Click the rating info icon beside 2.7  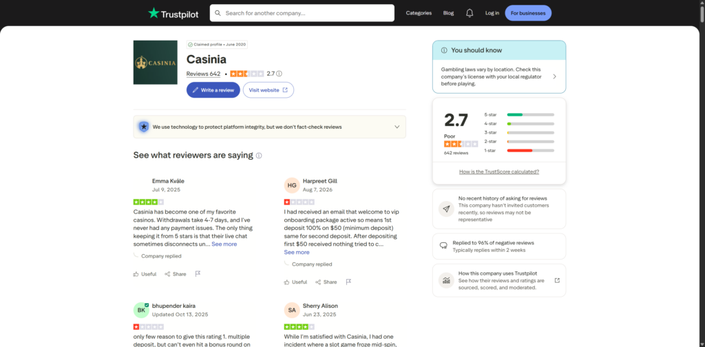click(x=280, y=74)
